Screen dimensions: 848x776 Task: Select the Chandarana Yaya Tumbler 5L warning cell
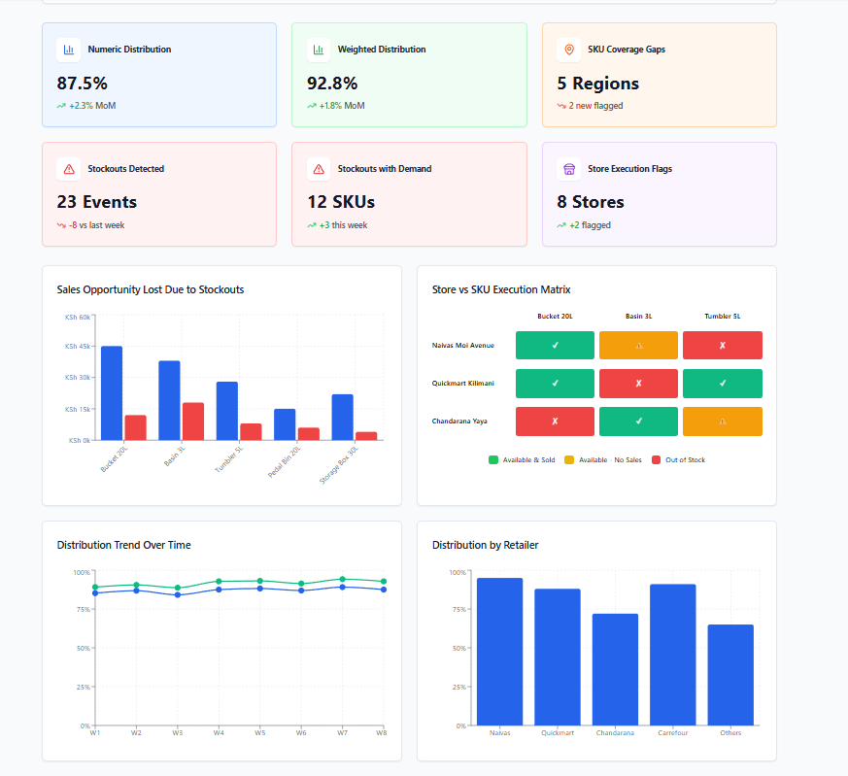click(723, 422)
